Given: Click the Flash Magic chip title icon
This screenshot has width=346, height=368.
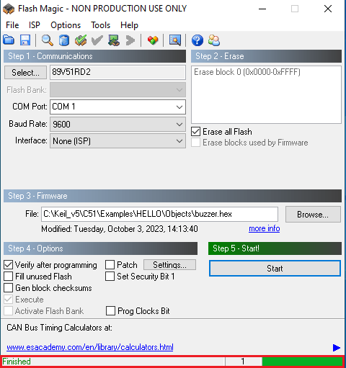Looking at the screenshot, I should (9, 9).
